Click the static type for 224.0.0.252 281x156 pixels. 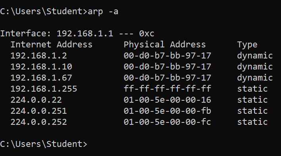pos(252,122)
